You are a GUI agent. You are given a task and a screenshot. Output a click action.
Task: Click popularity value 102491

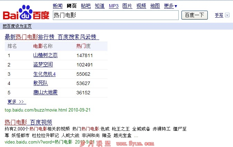tap(85, 65)
